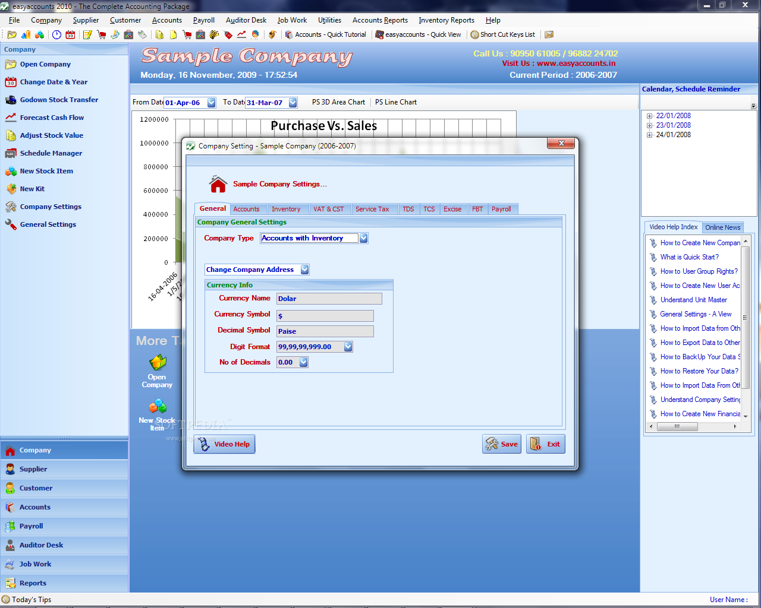Click the Godown Stock Transfer truck icon
Viewport: 761px width, 608px height.
(11, 100)
